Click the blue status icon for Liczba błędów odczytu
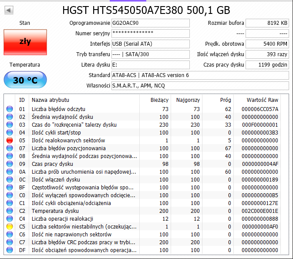 [x=10, y=109]
